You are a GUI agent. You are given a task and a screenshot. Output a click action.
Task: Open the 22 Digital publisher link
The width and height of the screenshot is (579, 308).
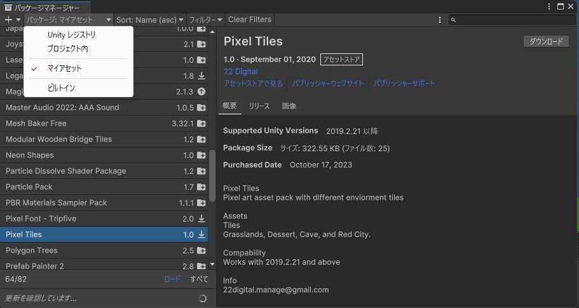tap(241, 72)
